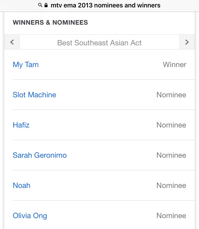Open the Slot Machine artist link
This screenshot has width=199, height=229.
(34, 95)
